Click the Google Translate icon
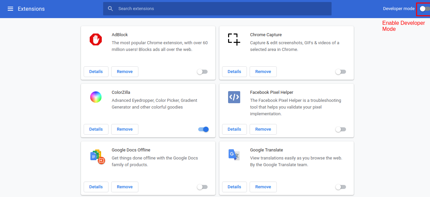 coord(234,155)
